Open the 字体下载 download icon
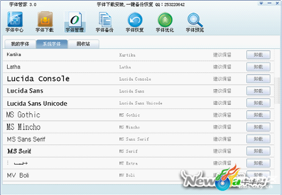This screenshot has height=195, width=282. (44, 22)
